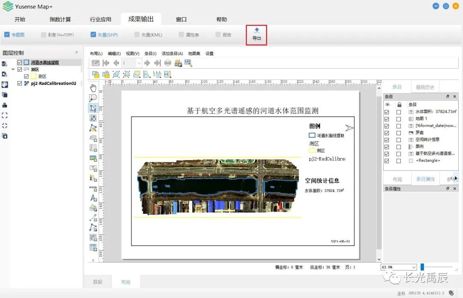The width and height of the screenshot is (463, 298).
Task: Select the Pan hand tool
Action: [x=93, y=88]
